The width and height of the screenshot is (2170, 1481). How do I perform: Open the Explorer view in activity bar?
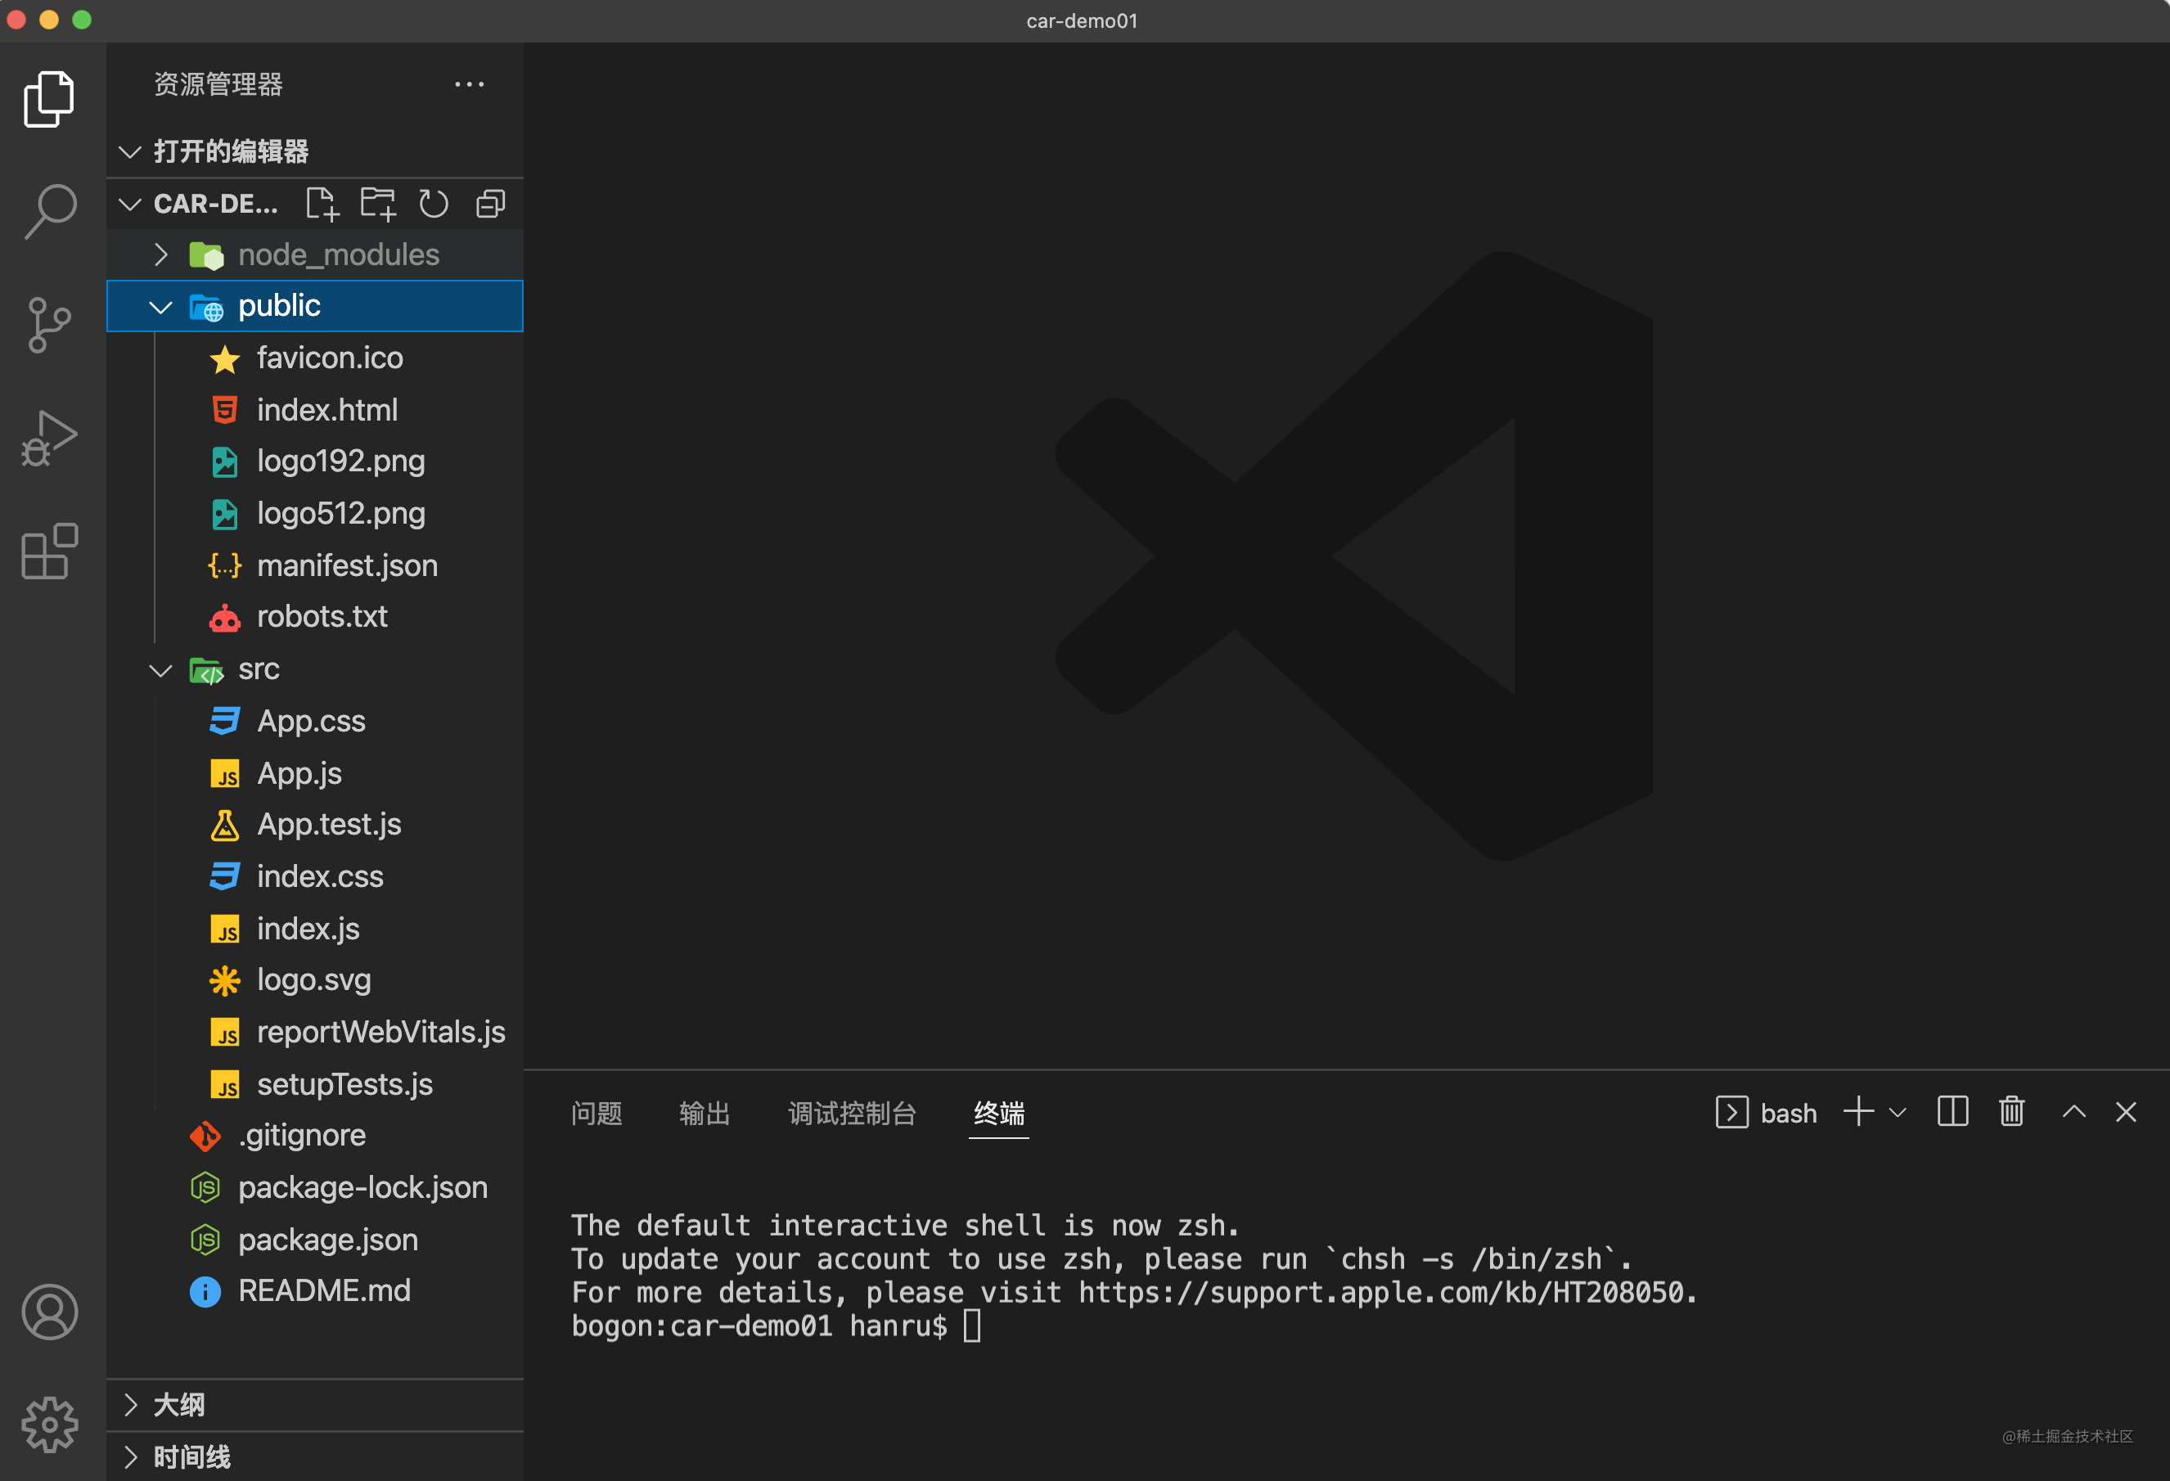pos(49,98)
